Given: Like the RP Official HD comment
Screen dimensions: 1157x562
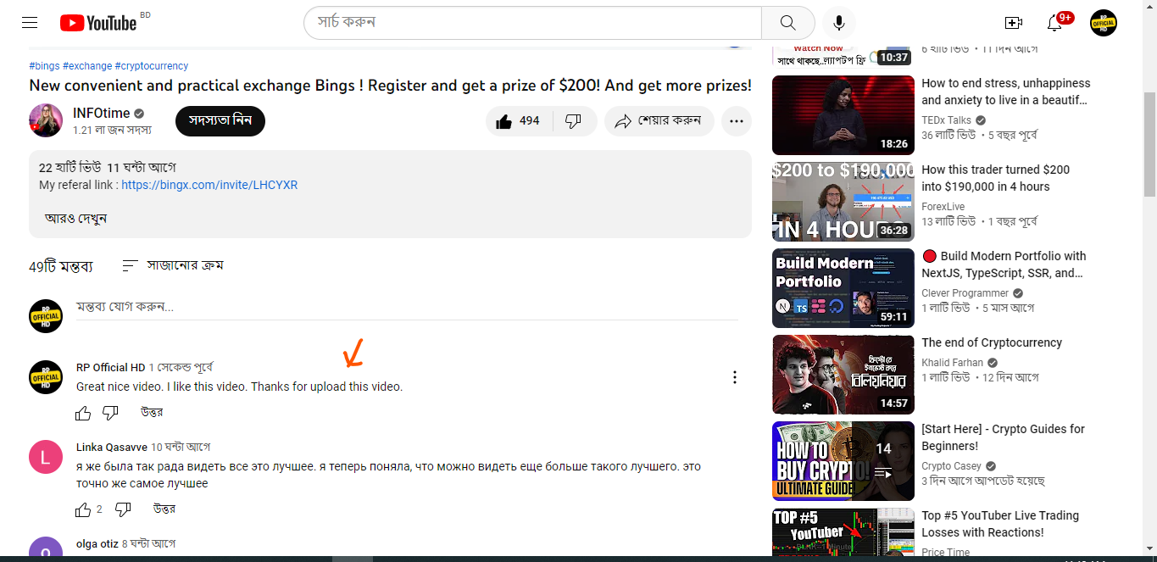Looking at the screenshot, I should [83, 413].
